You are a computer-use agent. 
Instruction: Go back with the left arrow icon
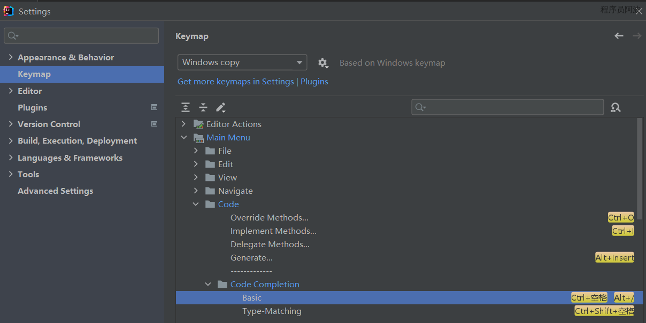point(619,36)
